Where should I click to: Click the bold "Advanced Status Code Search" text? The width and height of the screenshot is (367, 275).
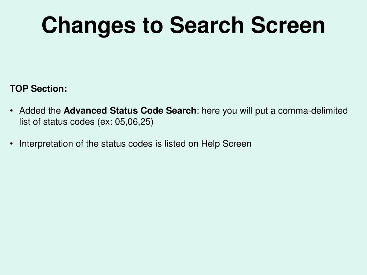click(x=130, y=111)
